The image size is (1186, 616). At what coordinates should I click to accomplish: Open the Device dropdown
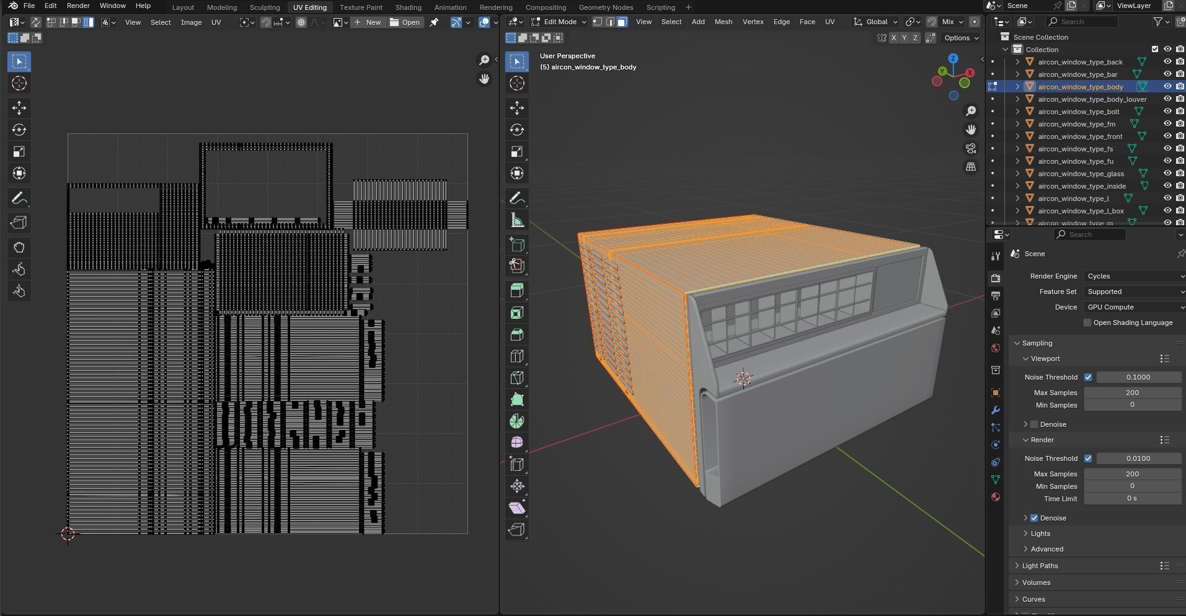(x=1135, y=307)
